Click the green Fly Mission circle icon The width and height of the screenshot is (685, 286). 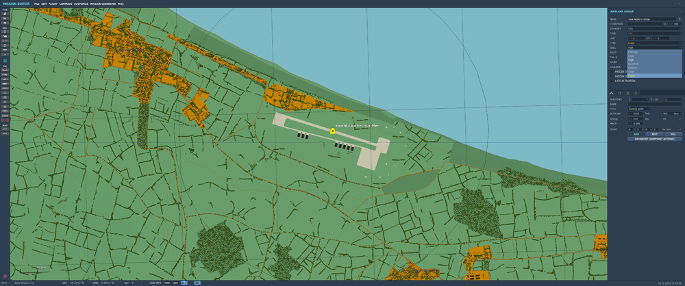tap(5, 60)
